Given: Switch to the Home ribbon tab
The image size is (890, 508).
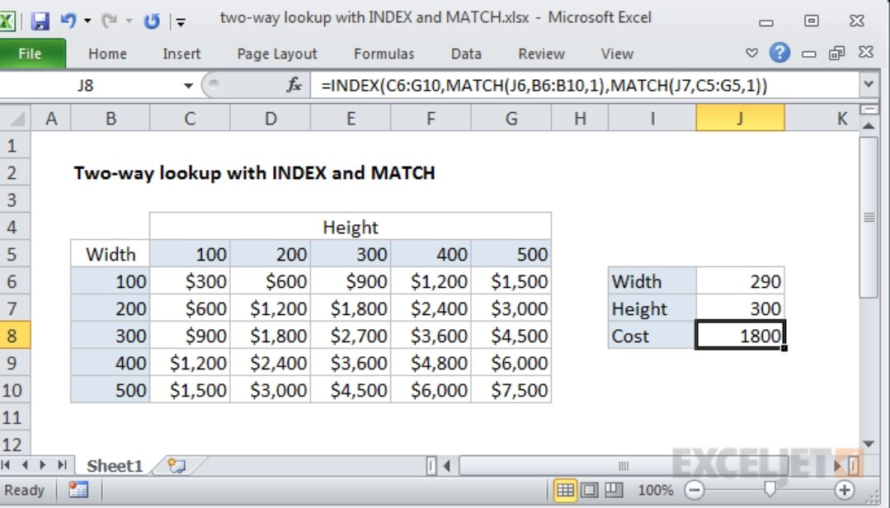Looking at the screenshot, I should 107,54.
